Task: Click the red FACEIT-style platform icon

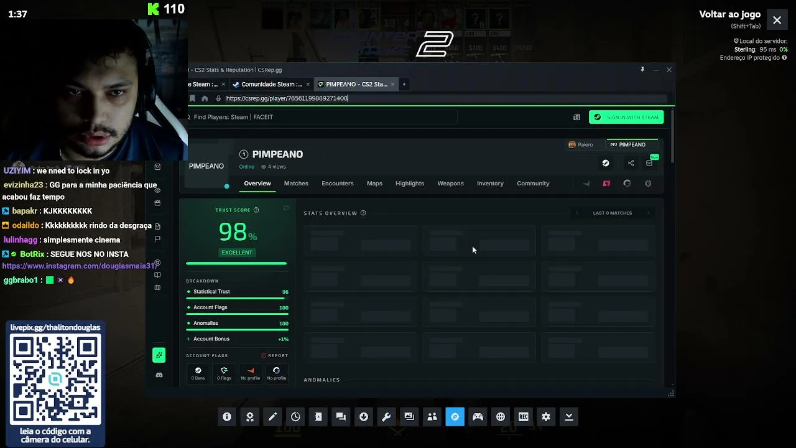Action: (x=606, y=184)
